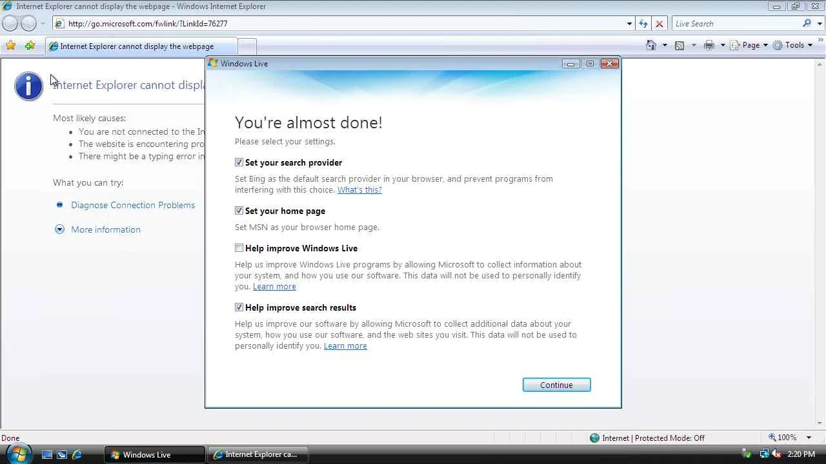Open the Tools menu
Image resolution: width=826 pixels, height=464 pixels.
(x=792, y=45)
